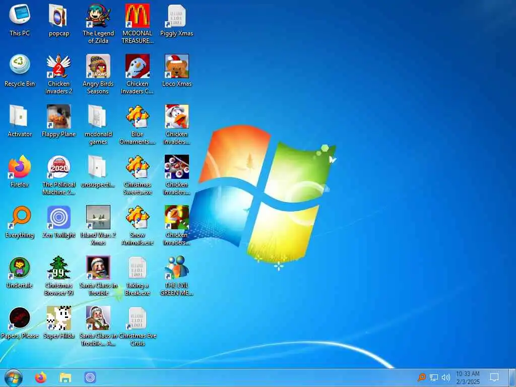Open the network status tray icon
516x387 pixels.
pos(434,377)
